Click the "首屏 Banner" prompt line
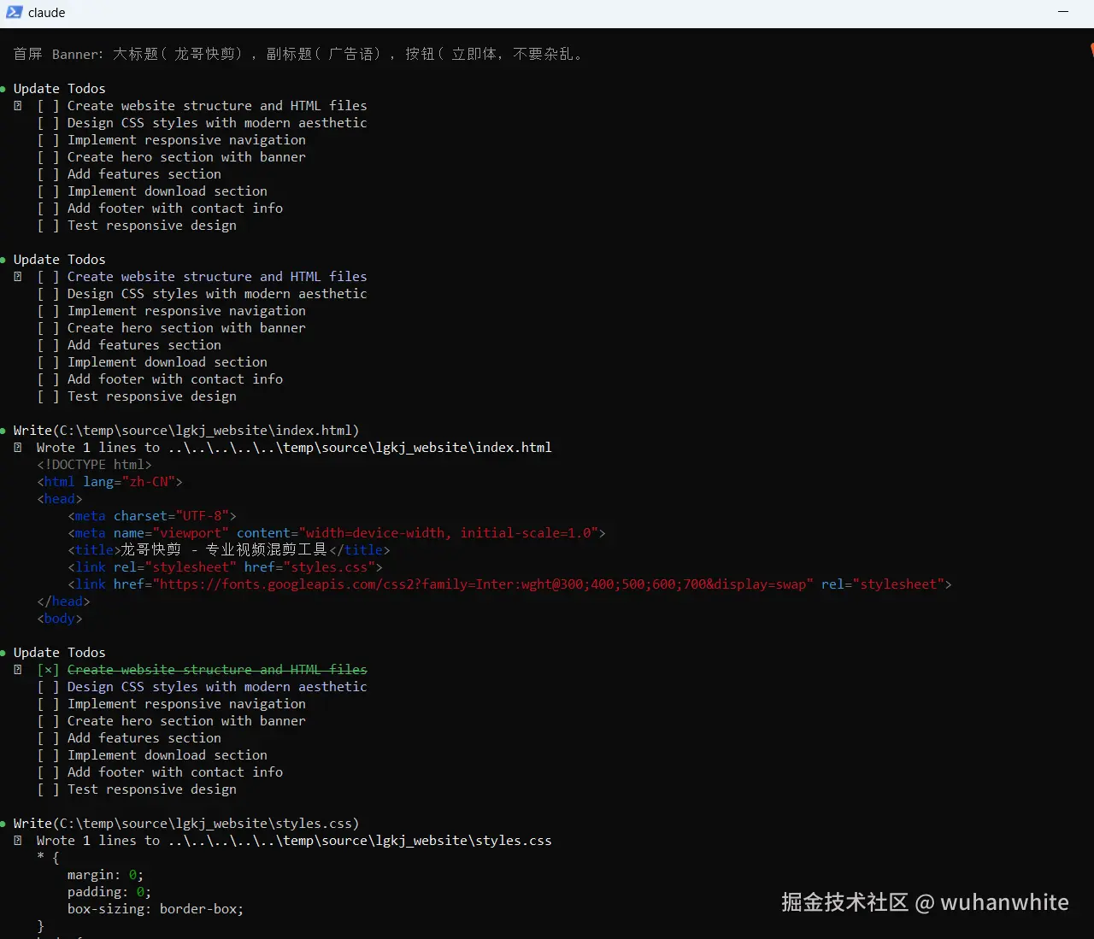1094x939 pixels. [298, 54]
